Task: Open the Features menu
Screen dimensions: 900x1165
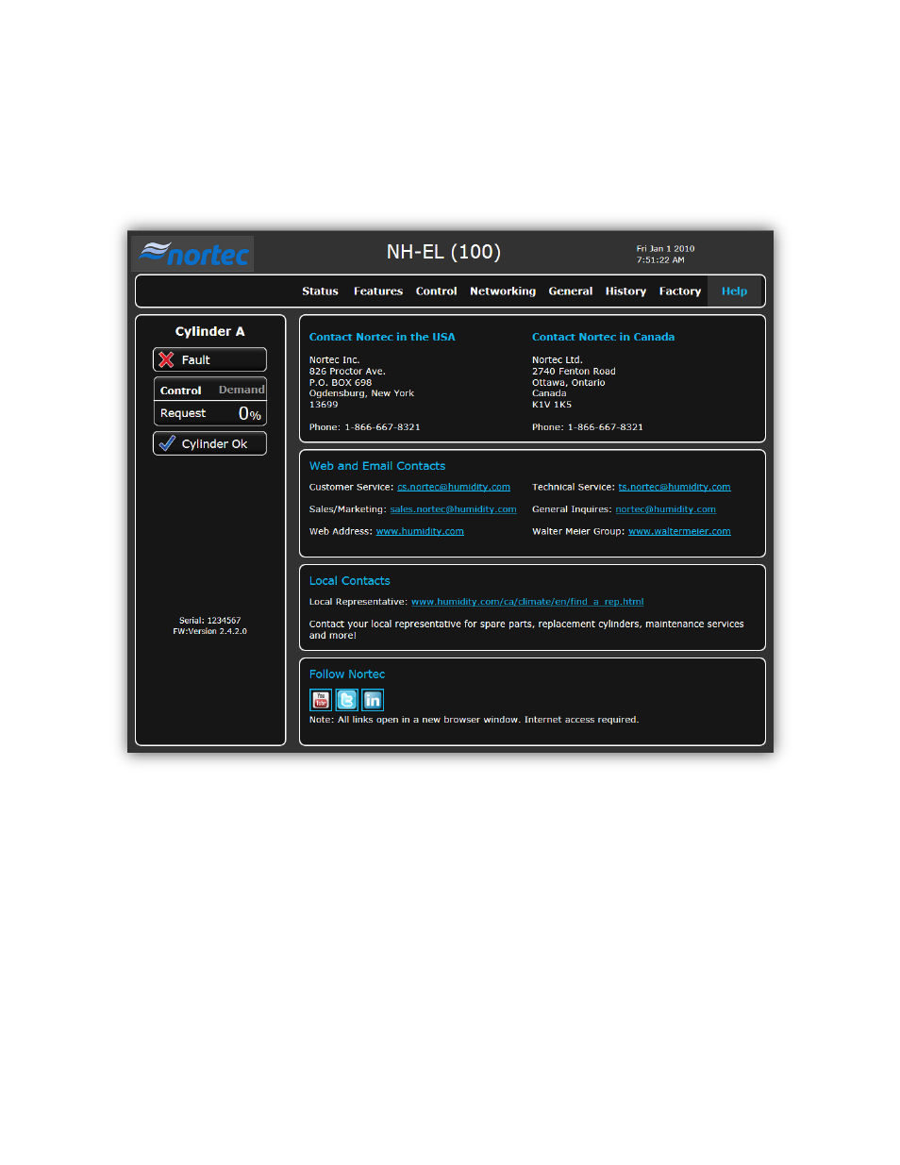Action: (x=378, y=291)
